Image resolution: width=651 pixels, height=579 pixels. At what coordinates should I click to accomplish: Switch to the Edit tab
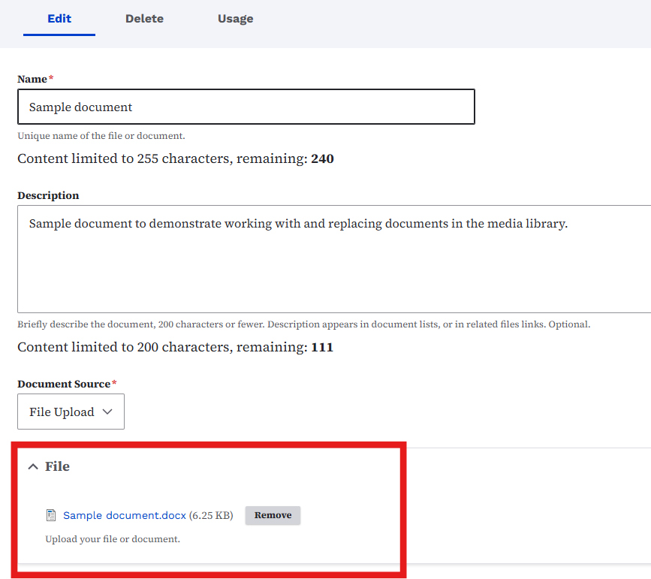[59, 19]
